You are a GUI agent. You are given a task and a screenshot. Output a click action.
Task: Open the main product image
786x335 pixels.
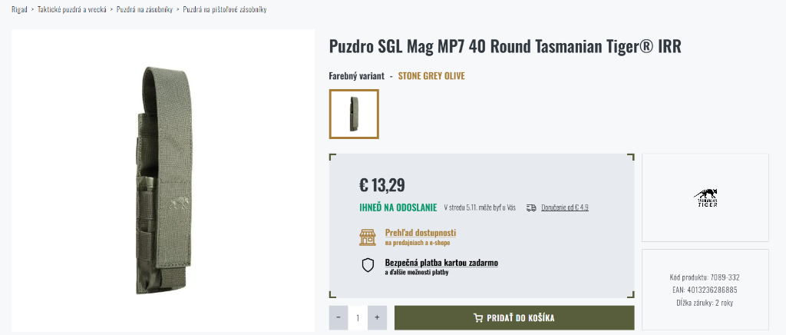[x=163, y=181]
